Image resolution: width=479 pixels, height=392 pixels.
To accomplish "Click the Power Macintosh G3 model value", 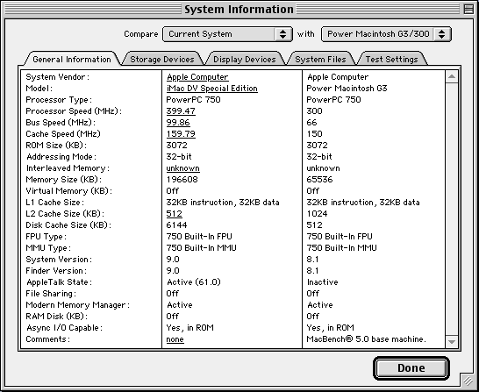I will coord(347,89).
